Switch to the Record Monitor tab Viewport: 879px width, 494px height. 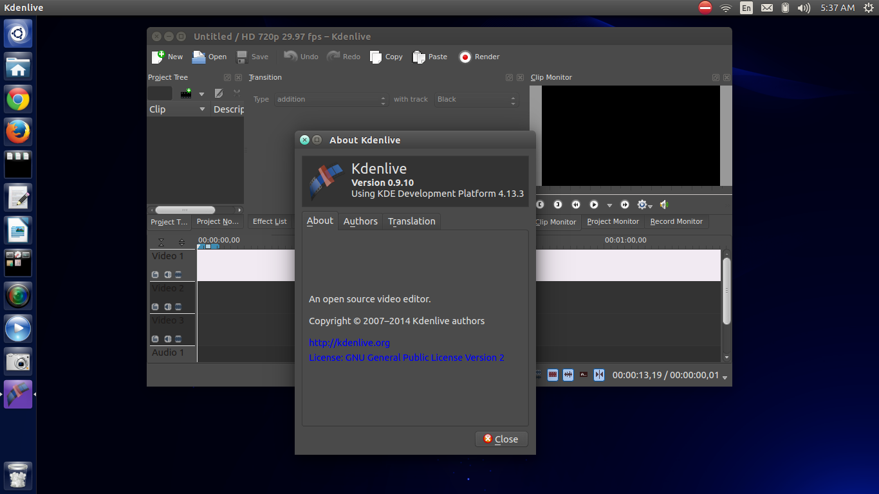pyautogui.click(x=676, y=222)
